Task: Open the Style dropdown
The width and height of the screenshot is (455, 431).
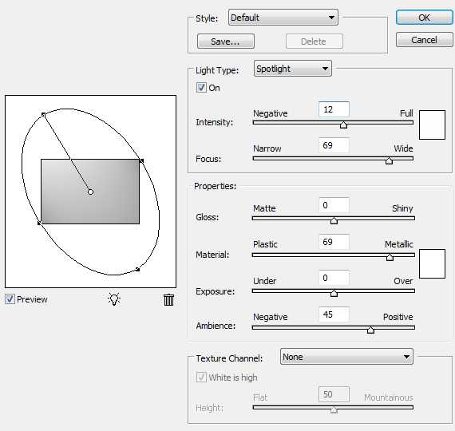Action: 283,18
